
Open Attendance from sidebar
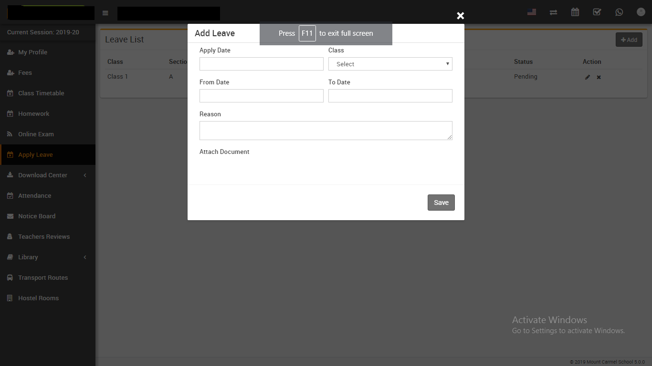34,196
